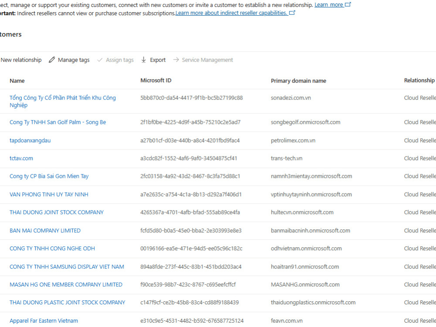This screenshot has width=436, height=327.
Task: Open customer BAN MAI COMPANY LIMITED
Action: coord(45,231)
